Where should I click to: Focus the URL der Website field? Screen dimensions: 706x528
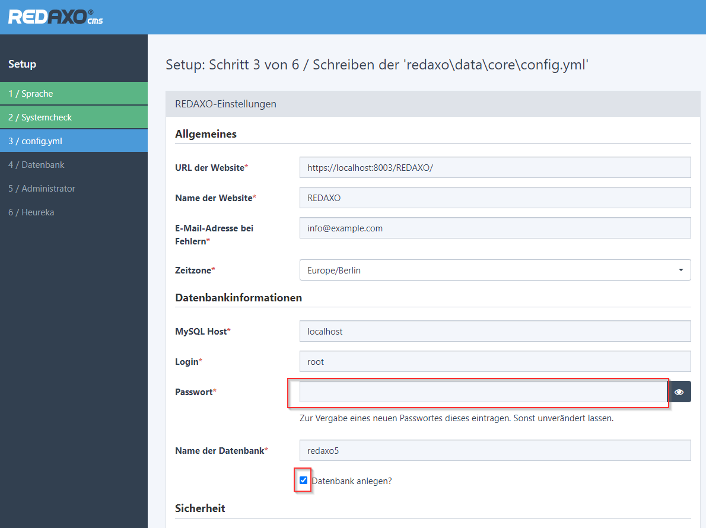tap(495, 167)
